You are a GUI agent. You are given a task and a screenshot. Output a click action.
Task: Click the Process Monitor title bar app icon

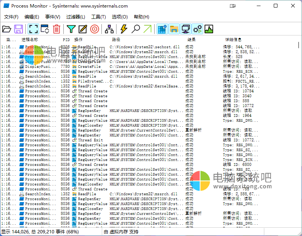click(x=6, y=6)
